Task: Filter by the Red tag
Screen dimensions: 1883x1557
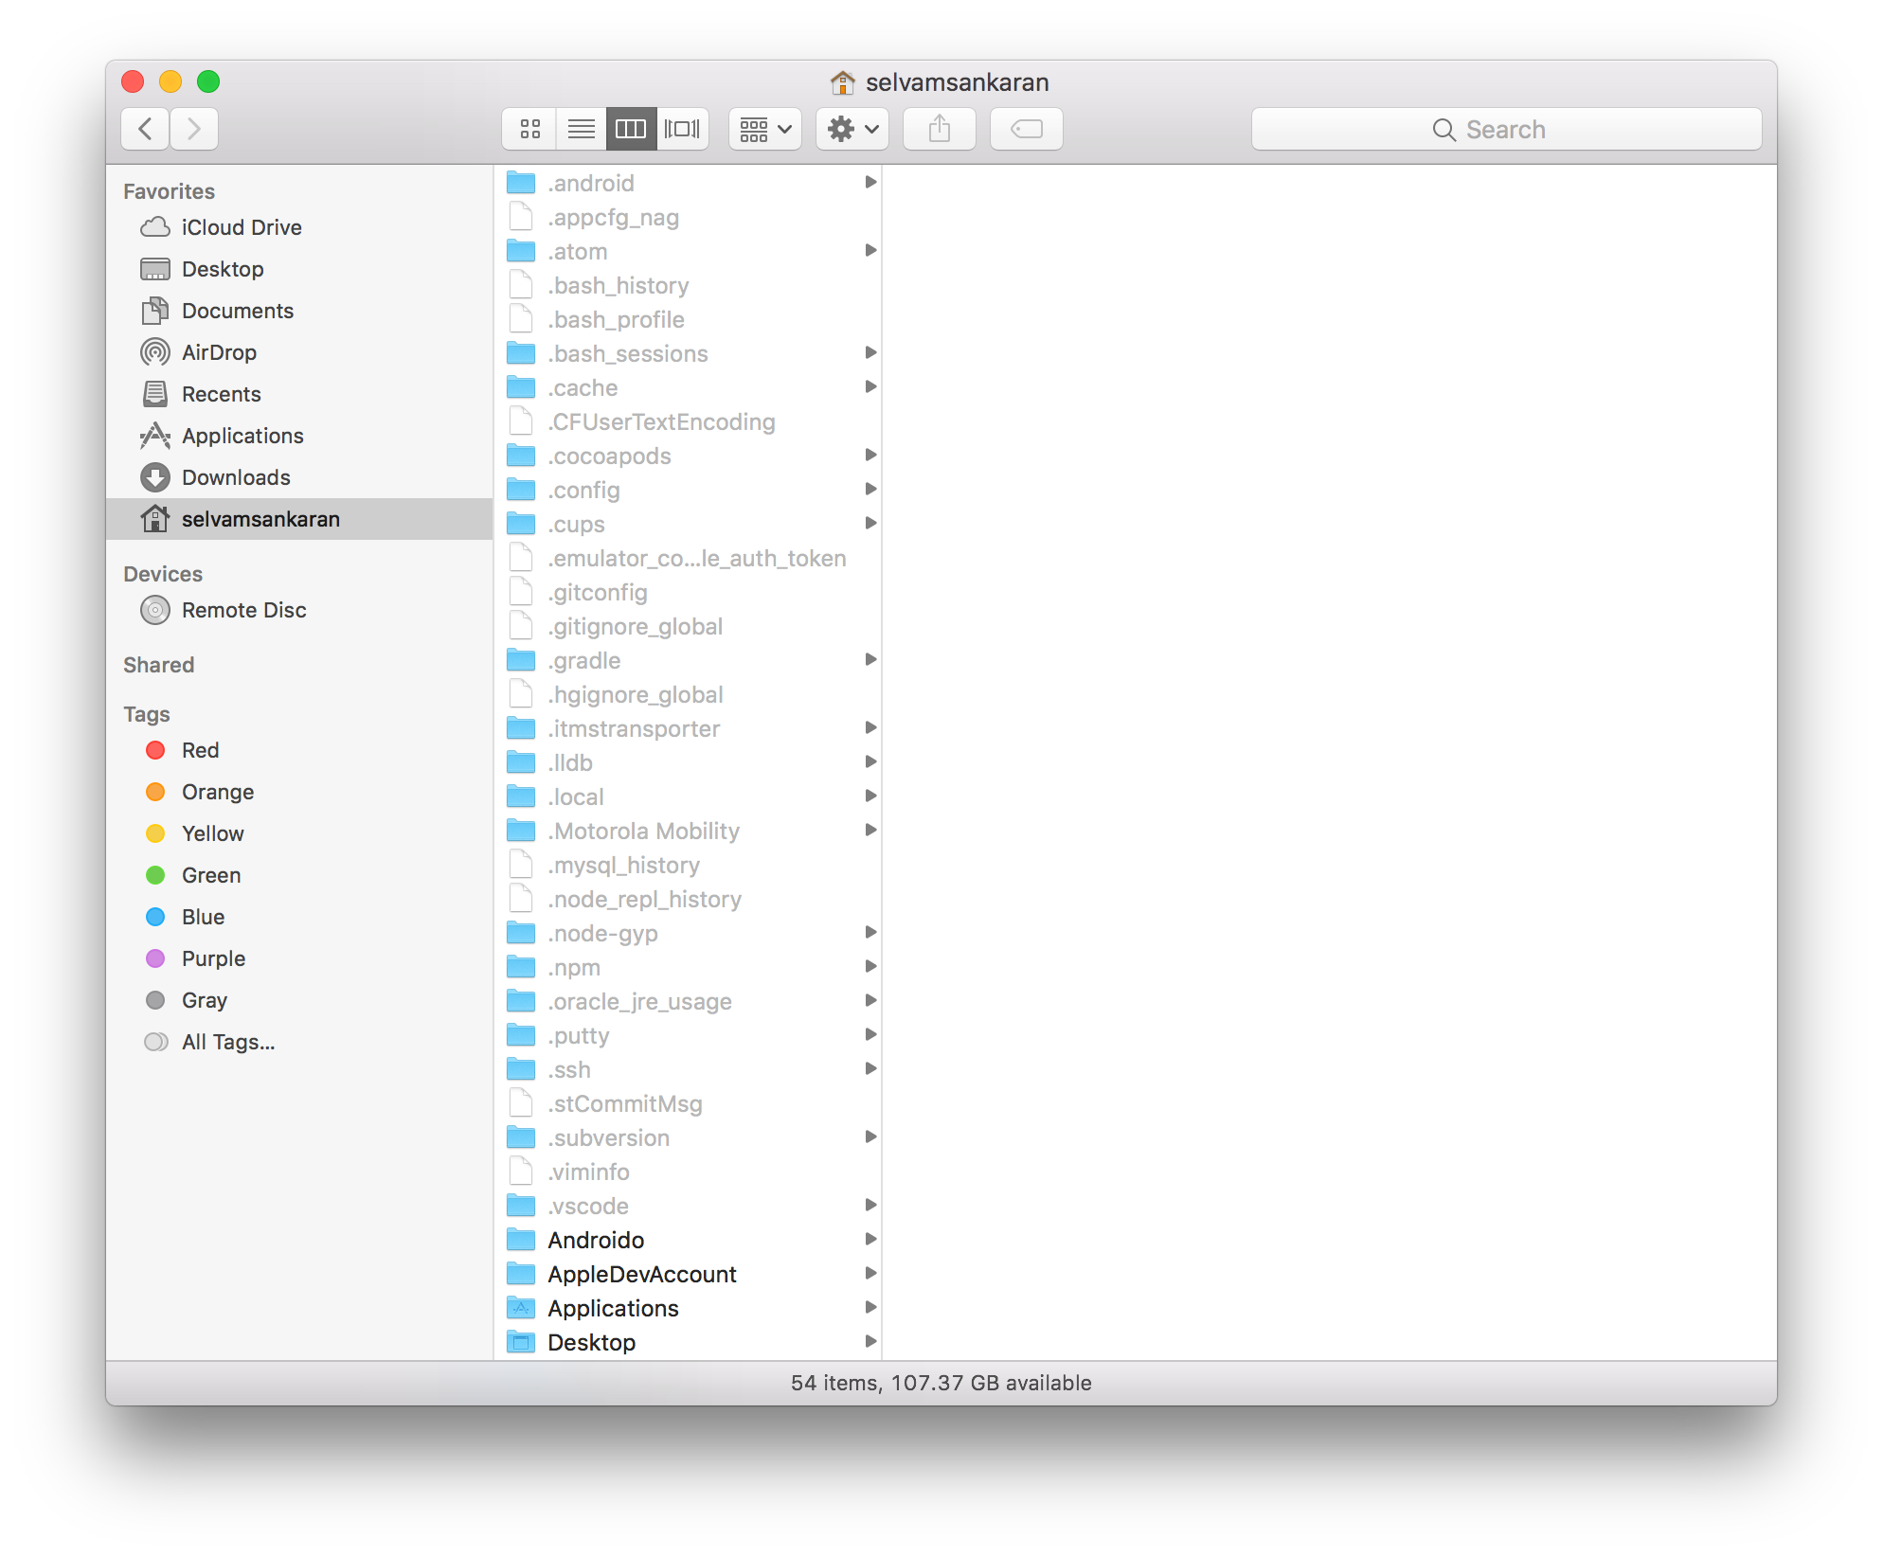Action: [299, 750]
